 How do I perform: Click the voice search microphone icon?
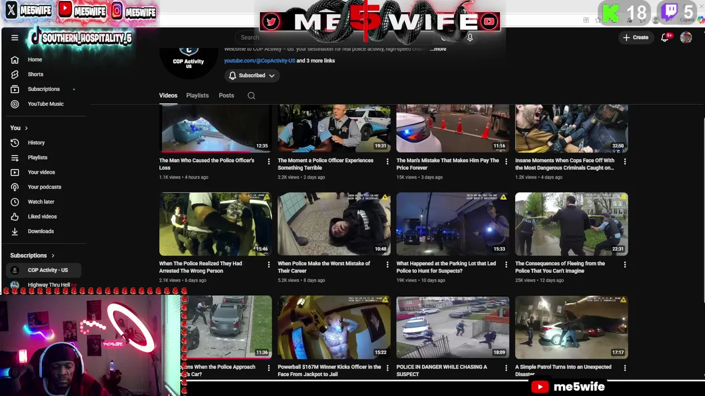[470, 37]
